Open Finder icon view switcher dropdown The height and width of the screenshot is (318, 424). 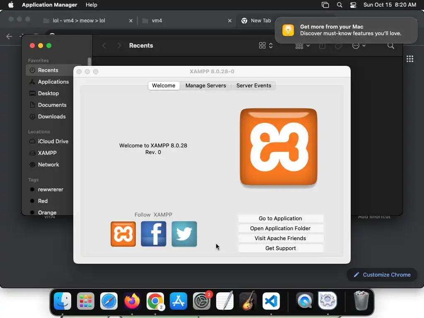tap(266, 46)
